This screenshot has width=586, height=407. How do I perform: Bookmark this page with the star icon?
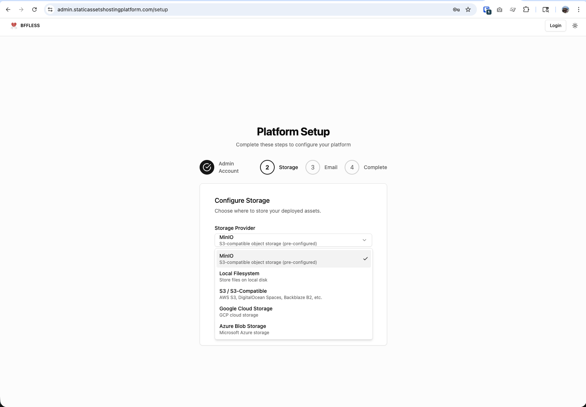pos(468,10)
